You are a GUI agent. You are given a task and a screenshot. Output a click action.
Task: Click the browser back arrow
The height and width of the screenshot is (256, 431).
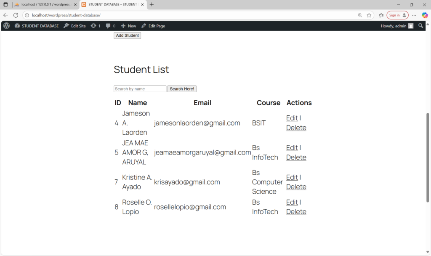pos(6,15)
